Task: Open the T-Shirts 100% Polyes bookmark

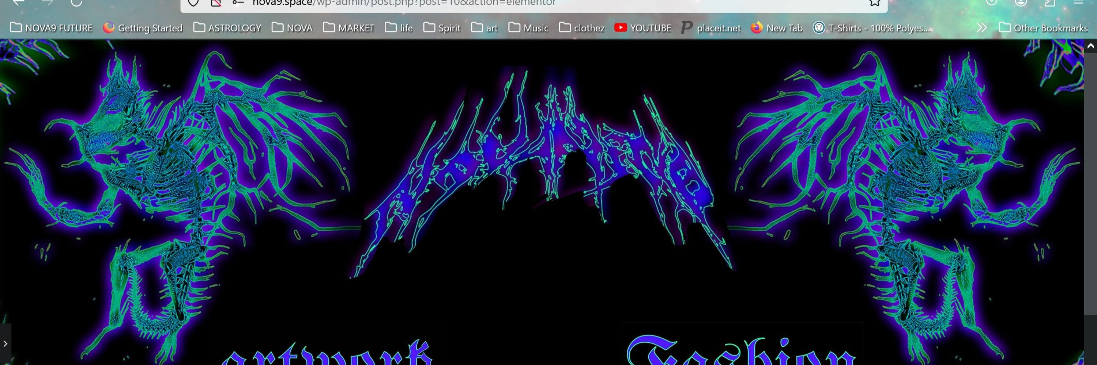Action: tap(871, 28)
